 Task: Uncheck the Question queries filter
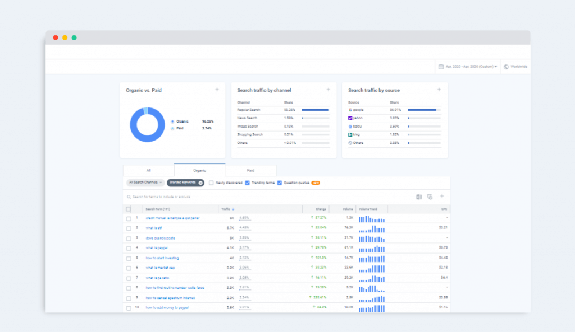pyautogui.click(x=279, y=183)
